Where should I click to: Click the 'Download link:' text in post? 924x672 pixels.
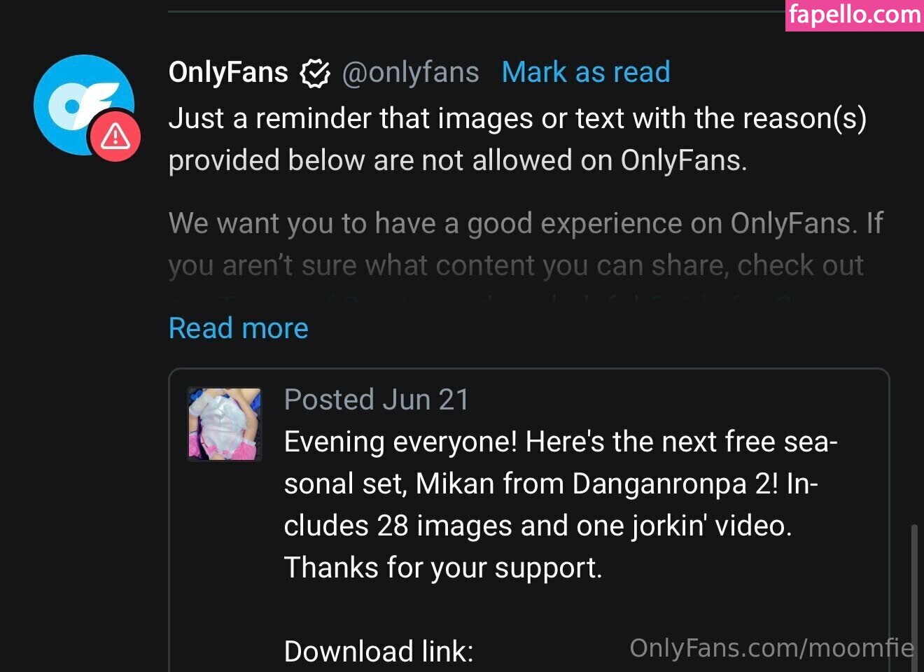click(x=379, y=652)
